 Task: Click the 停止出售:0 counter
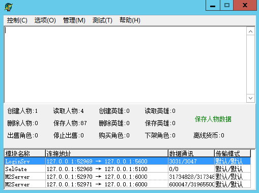(69, 135)
